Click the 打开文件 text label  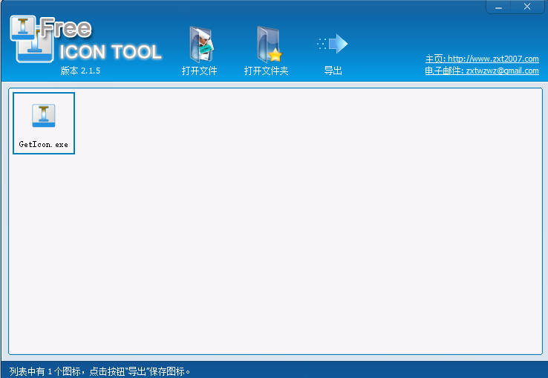point(200,71)
